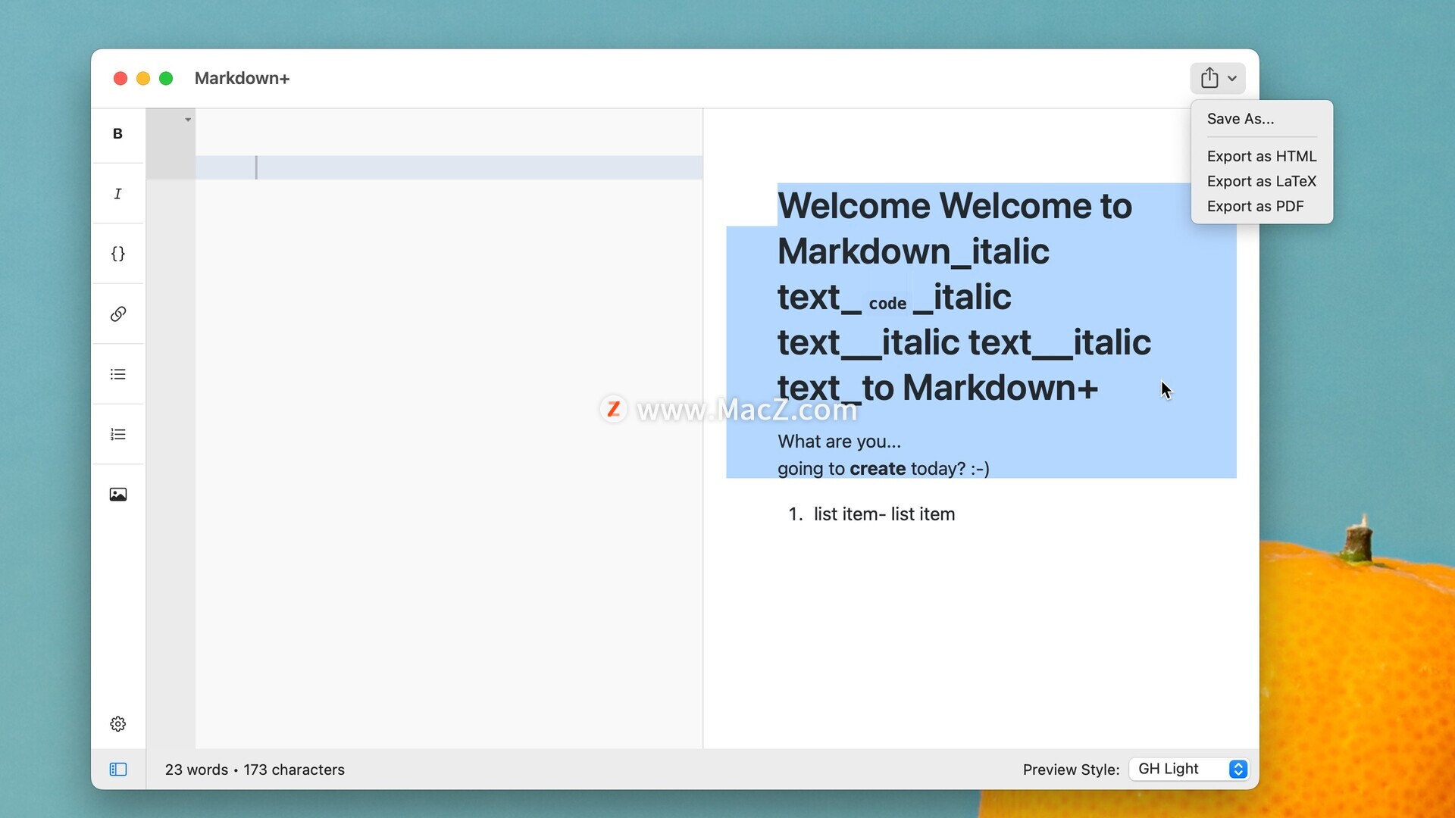The height and width of the screenshot is (818, 1455).
Task: Open the share/export toolbar button
Action: [x=1217, y=78]
